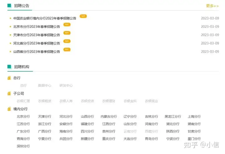Click the green square beside 招聘机构 heading
The image size is (225, 154).
coord(9,66)
